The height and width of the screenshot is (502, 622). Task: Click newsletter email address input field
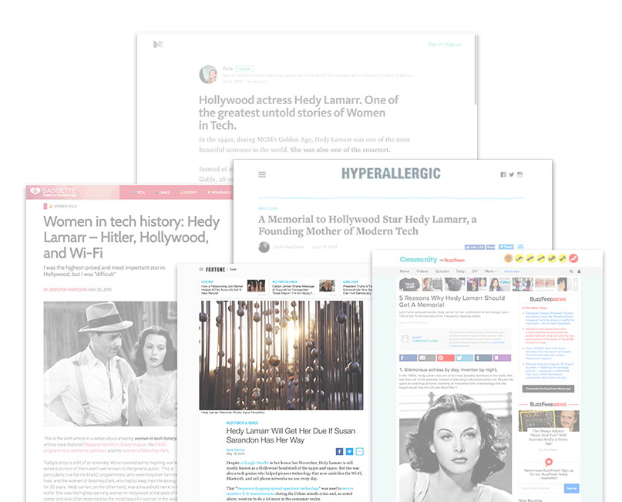(541, 488)
